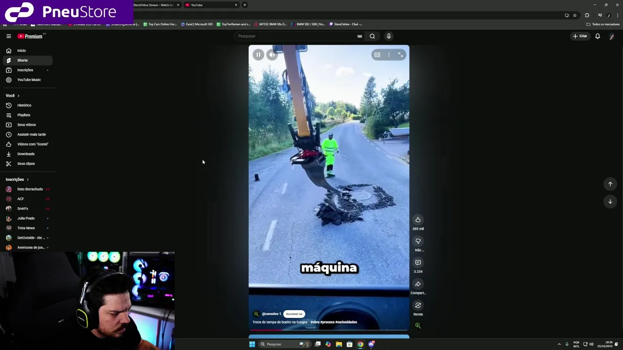Open GetOutside channel

(x=27, y=238)
